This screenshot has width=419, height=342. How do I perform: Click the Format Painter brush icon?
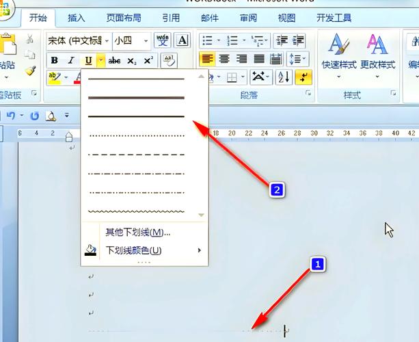[31, 70]
